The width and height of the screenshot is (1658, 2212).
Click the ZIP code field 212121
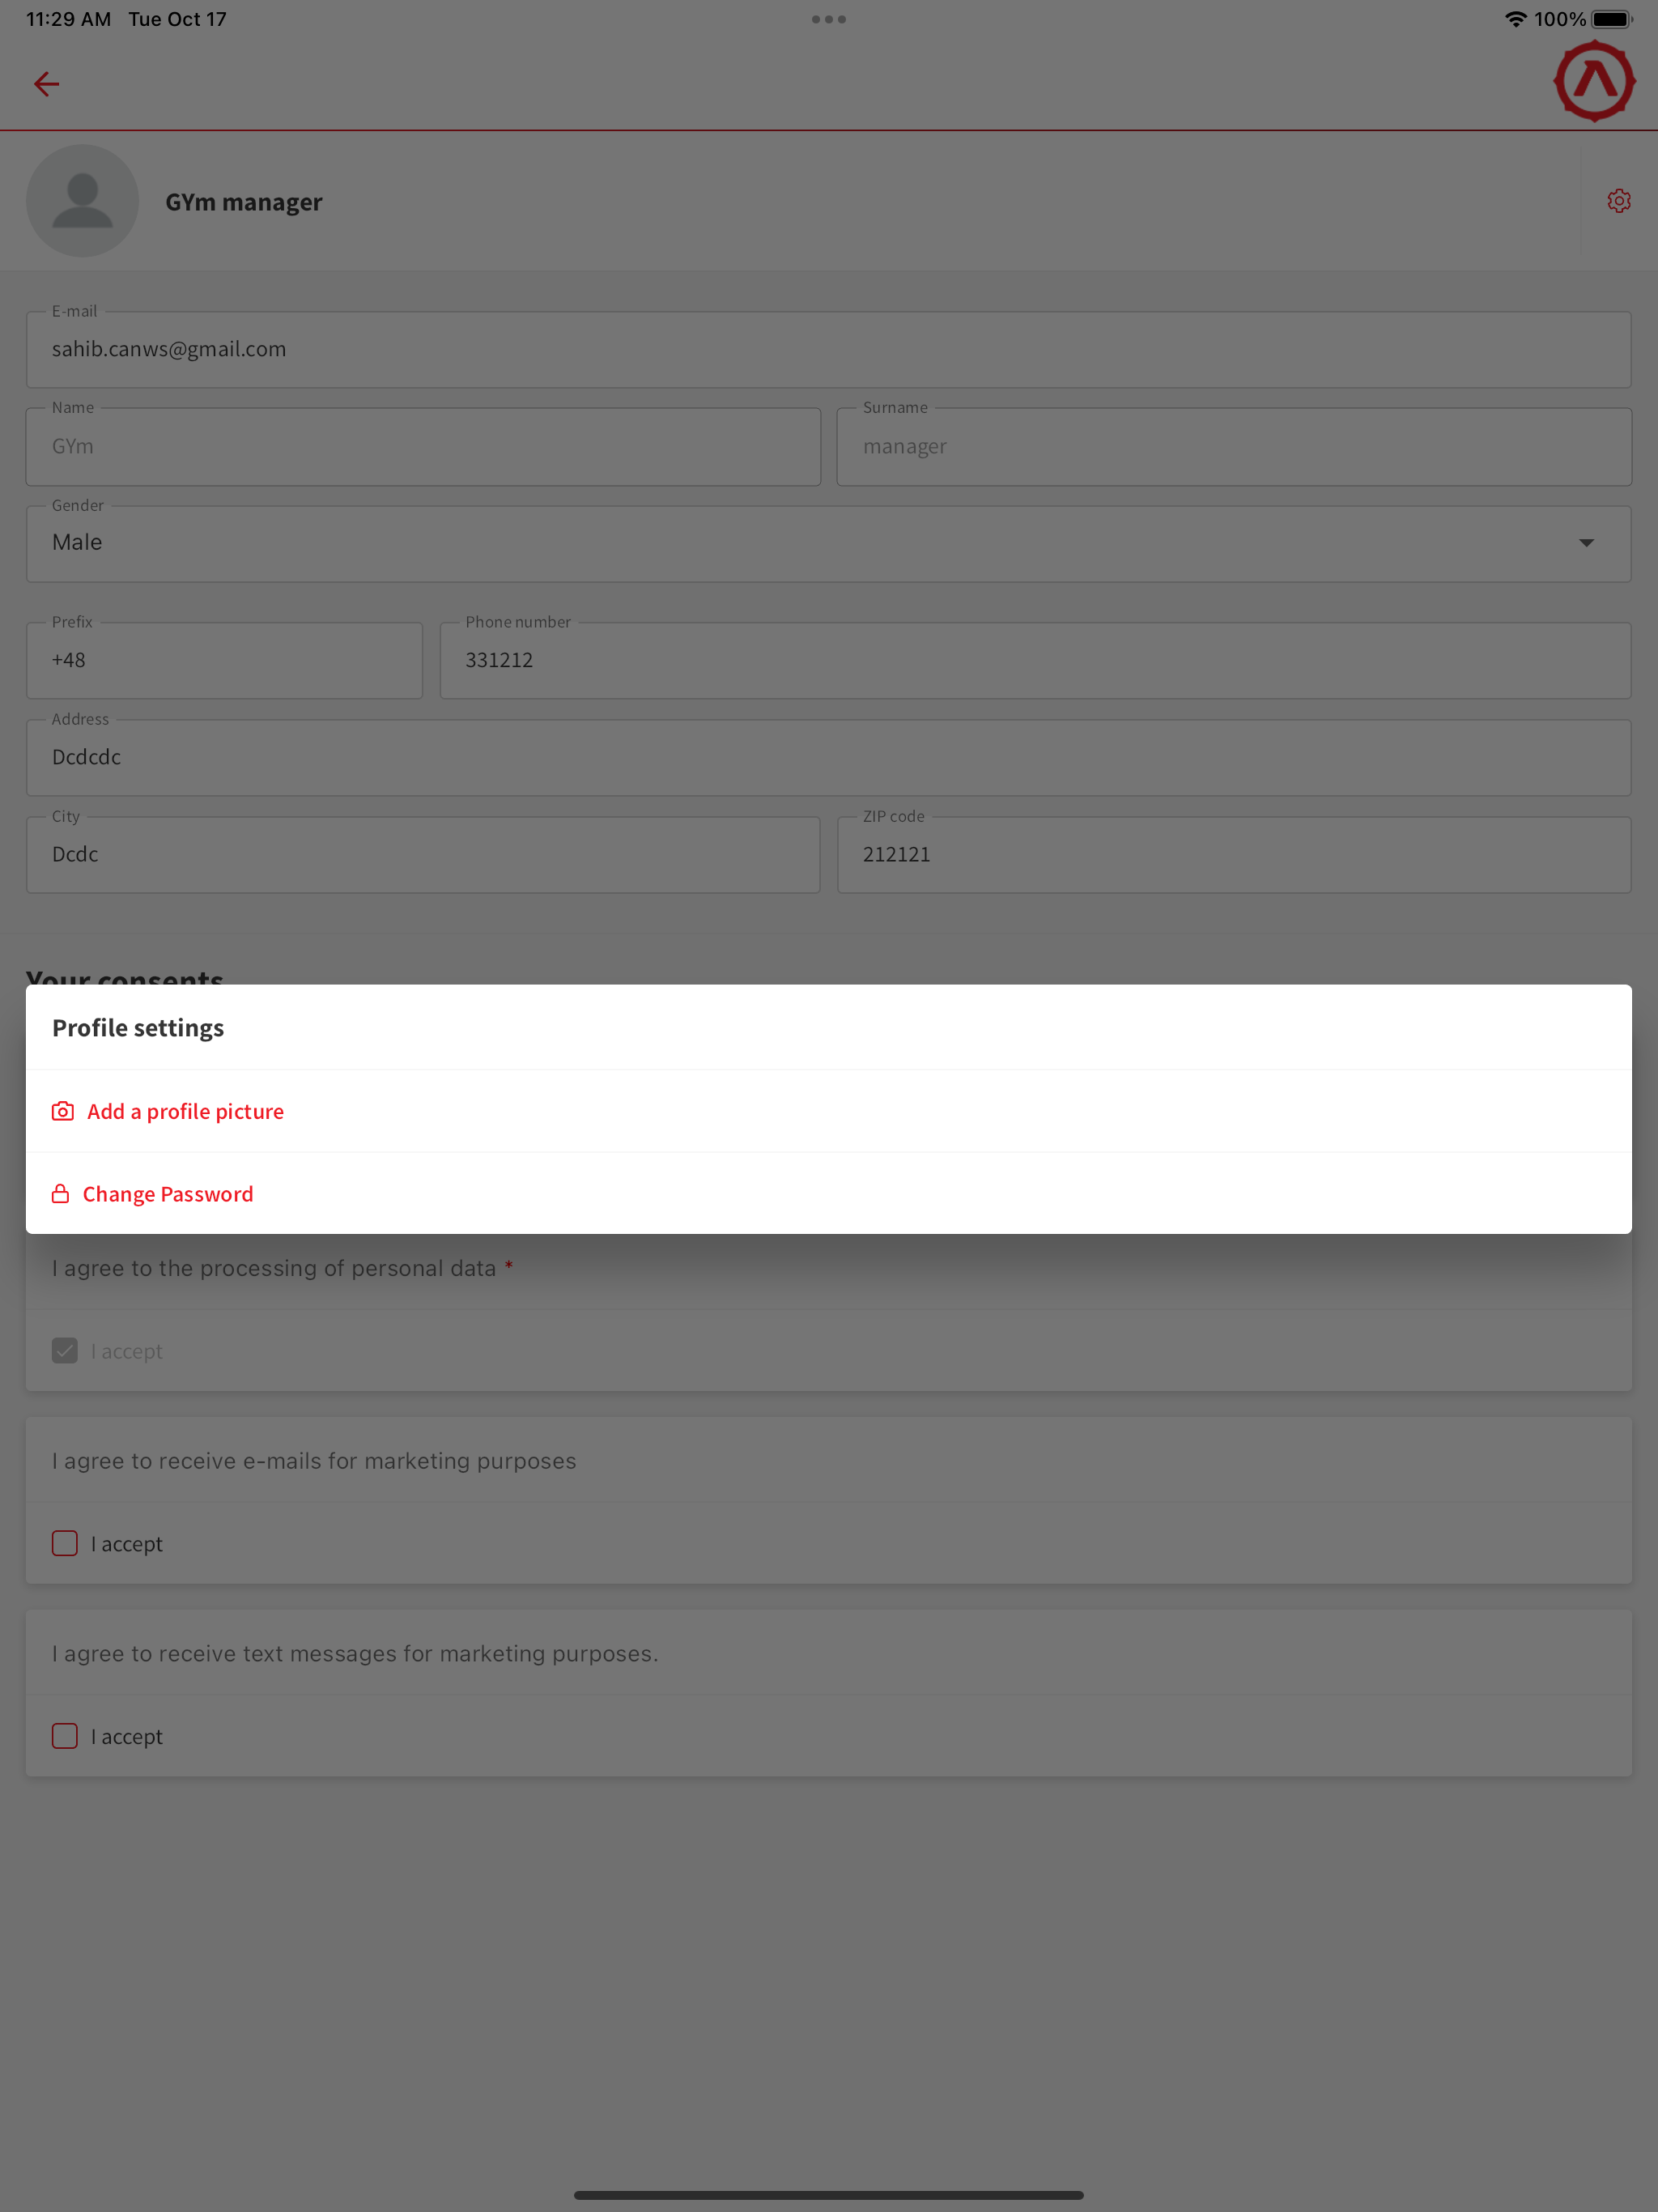pos(1234,855)
